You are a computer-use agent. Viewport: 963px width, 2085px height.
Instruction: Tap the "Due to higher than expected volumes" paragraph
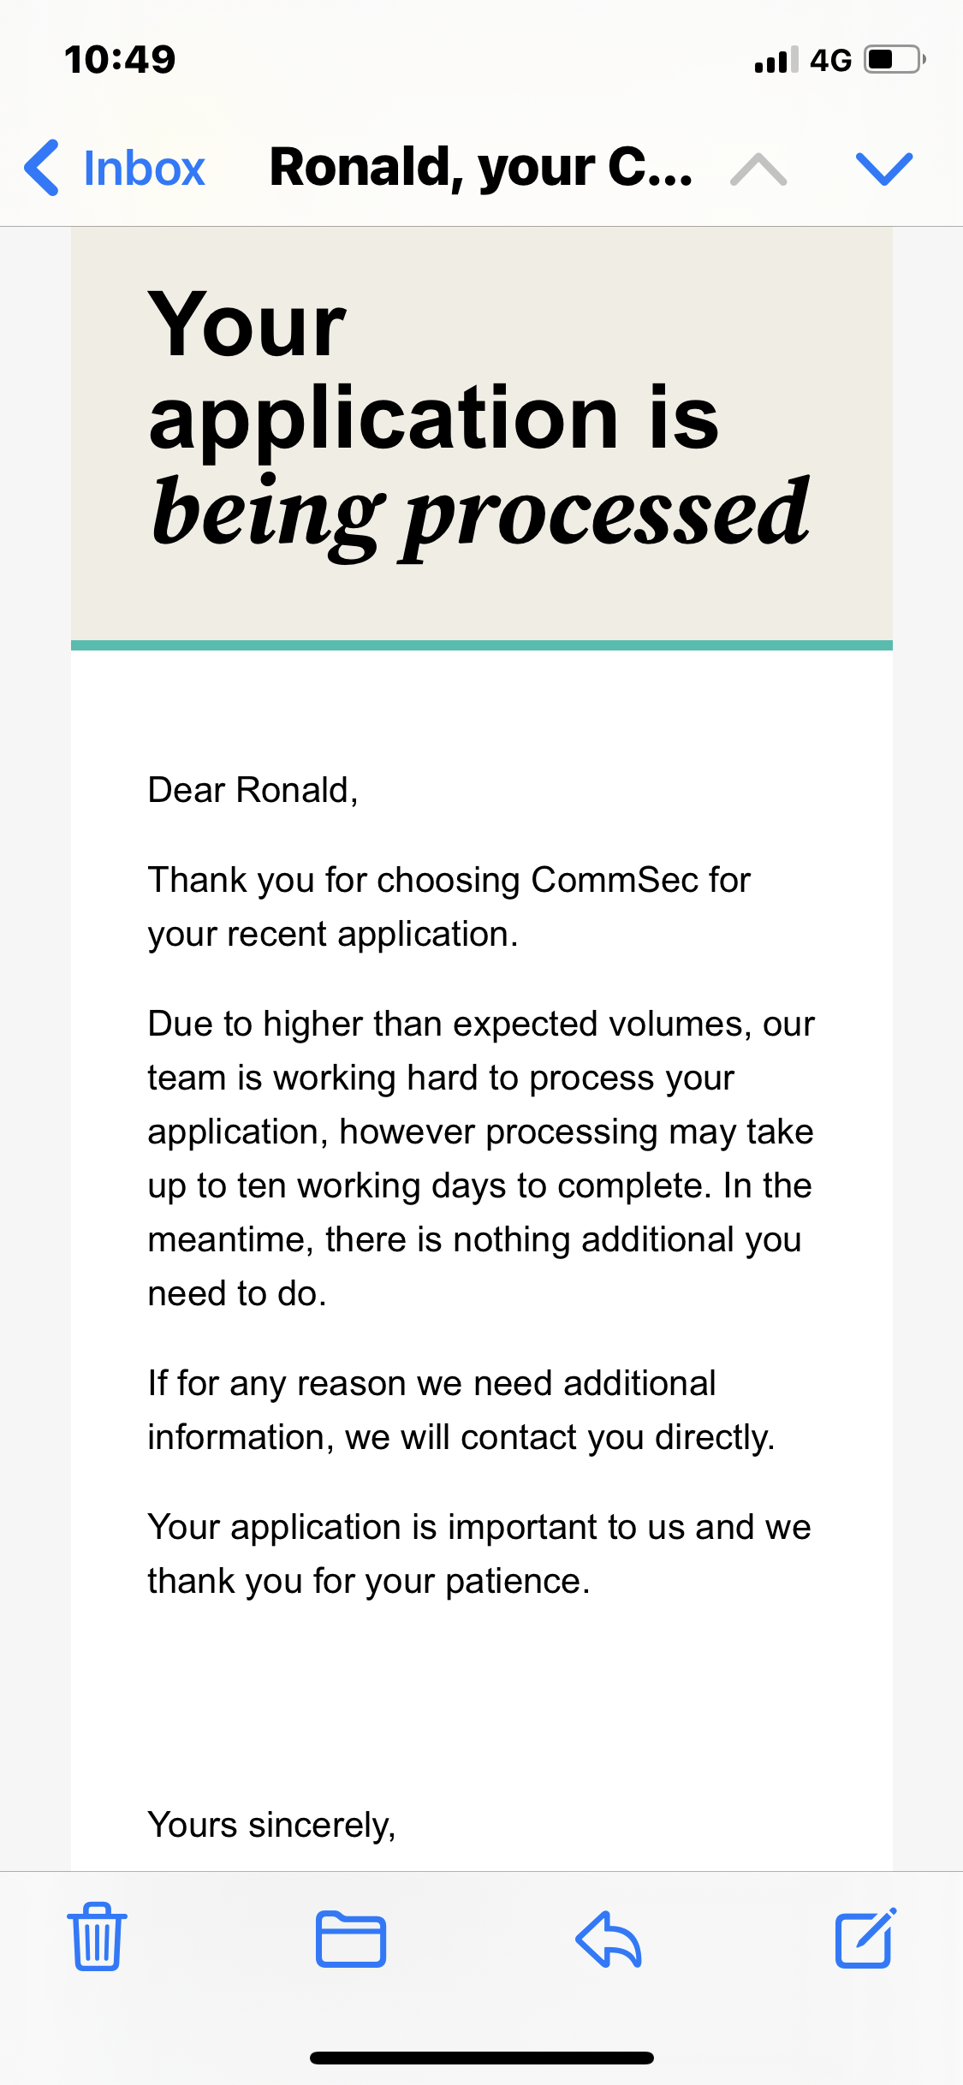(481, 1158)
